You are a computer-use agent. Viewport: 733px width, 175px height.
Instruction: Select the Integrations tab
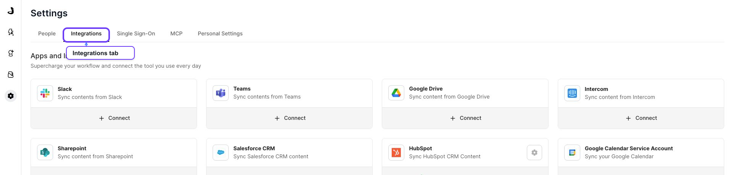pyautogui.click(x=86, y=33)
